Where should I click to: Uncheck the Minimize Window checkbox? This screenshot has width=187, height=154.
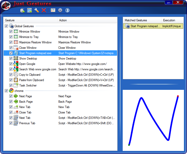pos(11,31)
